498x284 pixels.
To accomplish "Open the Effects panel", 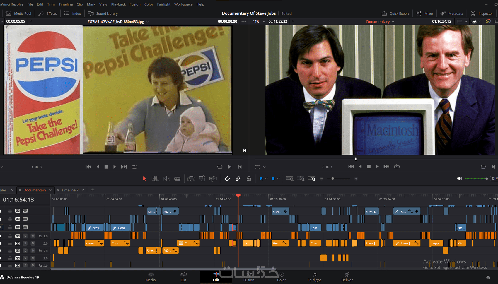I will point(48,13).
